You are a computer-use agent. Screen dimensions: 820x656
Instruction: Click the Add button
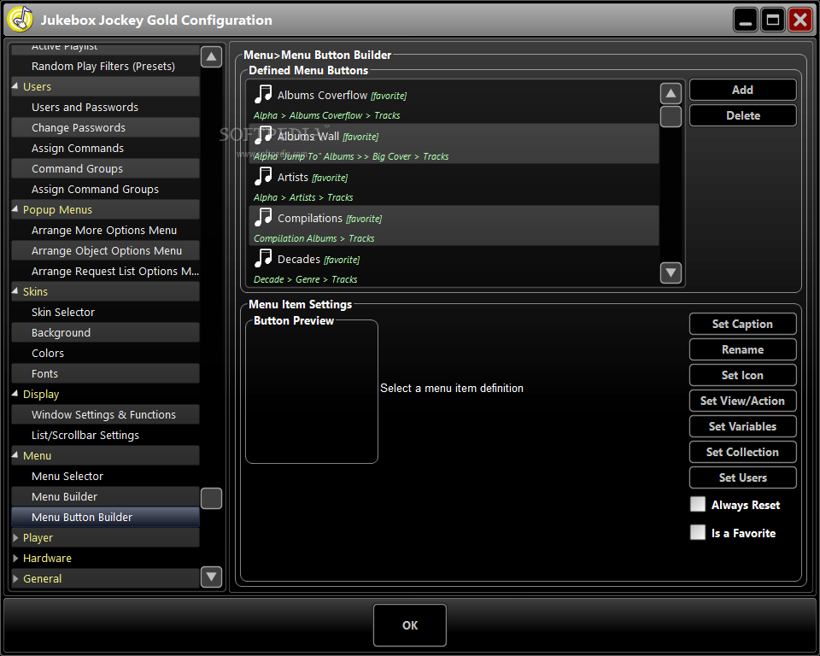(742, 90)
